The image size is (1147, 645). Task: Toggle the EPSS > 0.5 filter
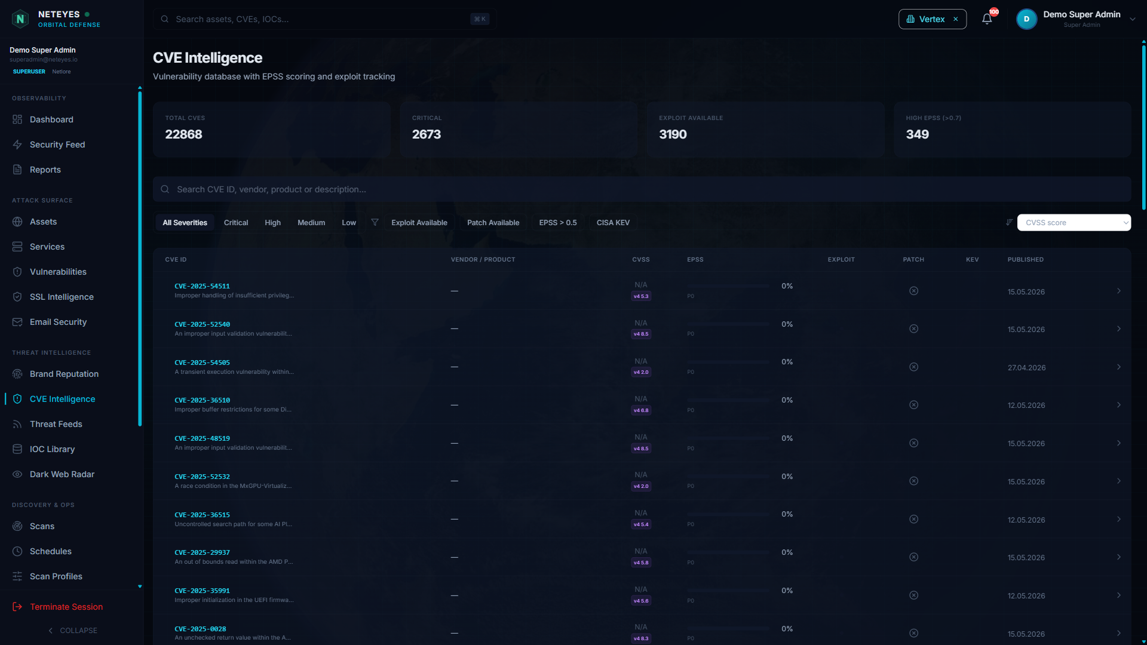click(x=558, y=223)
